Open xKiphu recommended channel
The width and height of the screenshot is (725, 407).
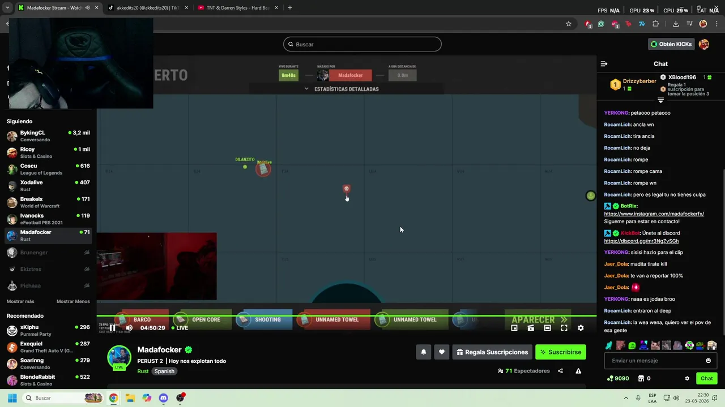48,330
